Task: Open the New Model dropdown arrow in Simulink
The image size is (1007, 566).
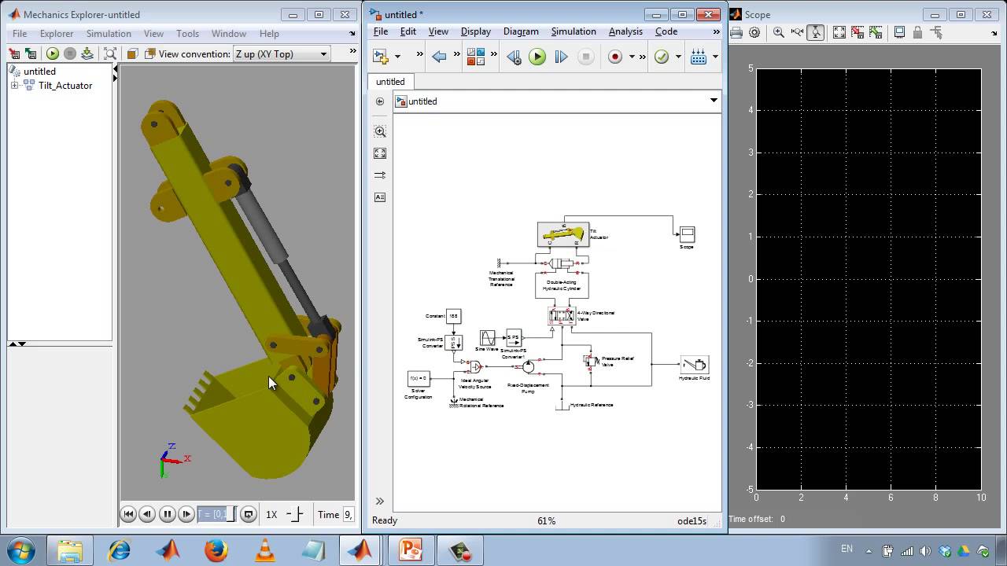Action: (397, 57)
